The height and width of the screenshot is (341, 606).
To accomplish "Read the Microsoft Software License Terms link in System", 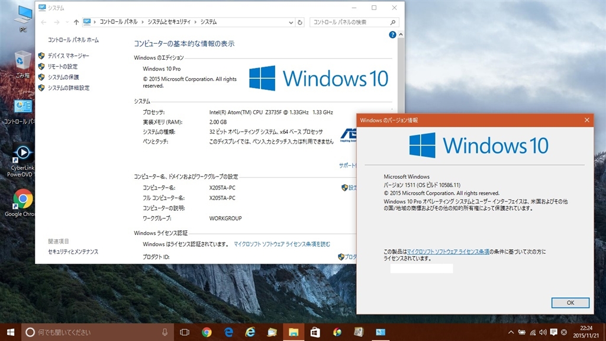I will (282, 245).
